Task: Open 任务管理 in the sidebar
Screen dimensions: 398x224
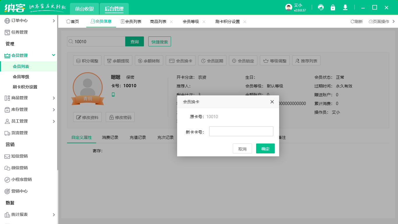Action: pos(20,32)
